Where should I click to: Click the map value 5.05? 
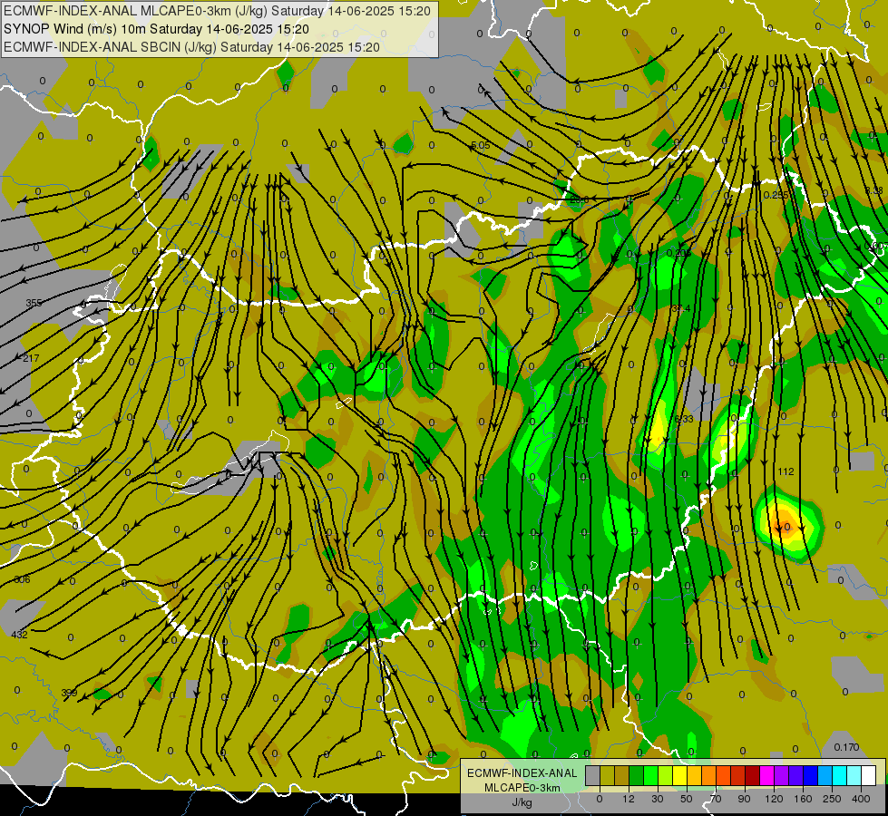click(481, 146)
